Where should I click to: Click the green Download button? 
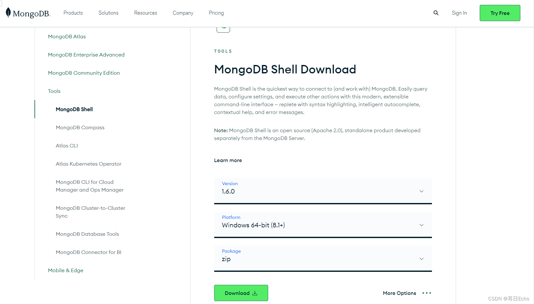241,293
